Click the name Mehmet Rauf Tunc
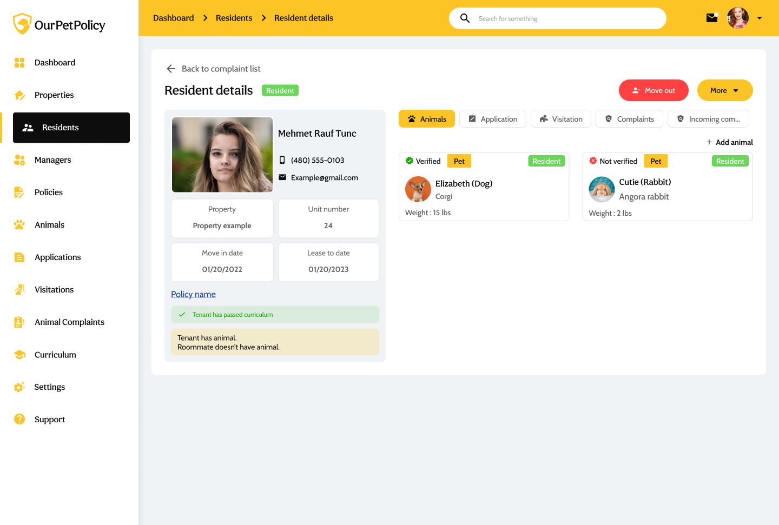The width and height of the screenshot is (779, 525). coord(317,134)
